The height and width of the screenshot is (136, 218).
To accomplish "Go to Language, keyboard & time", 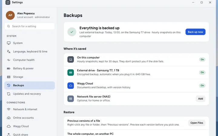I will (x=29, y=51).
